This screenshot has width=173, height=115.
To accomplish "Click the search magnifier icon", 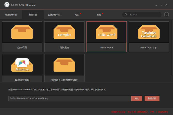I will point(126,15).
